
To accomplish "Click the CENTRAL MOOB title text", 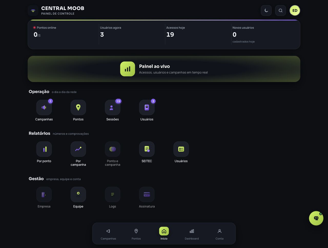I will pos(63,8).
